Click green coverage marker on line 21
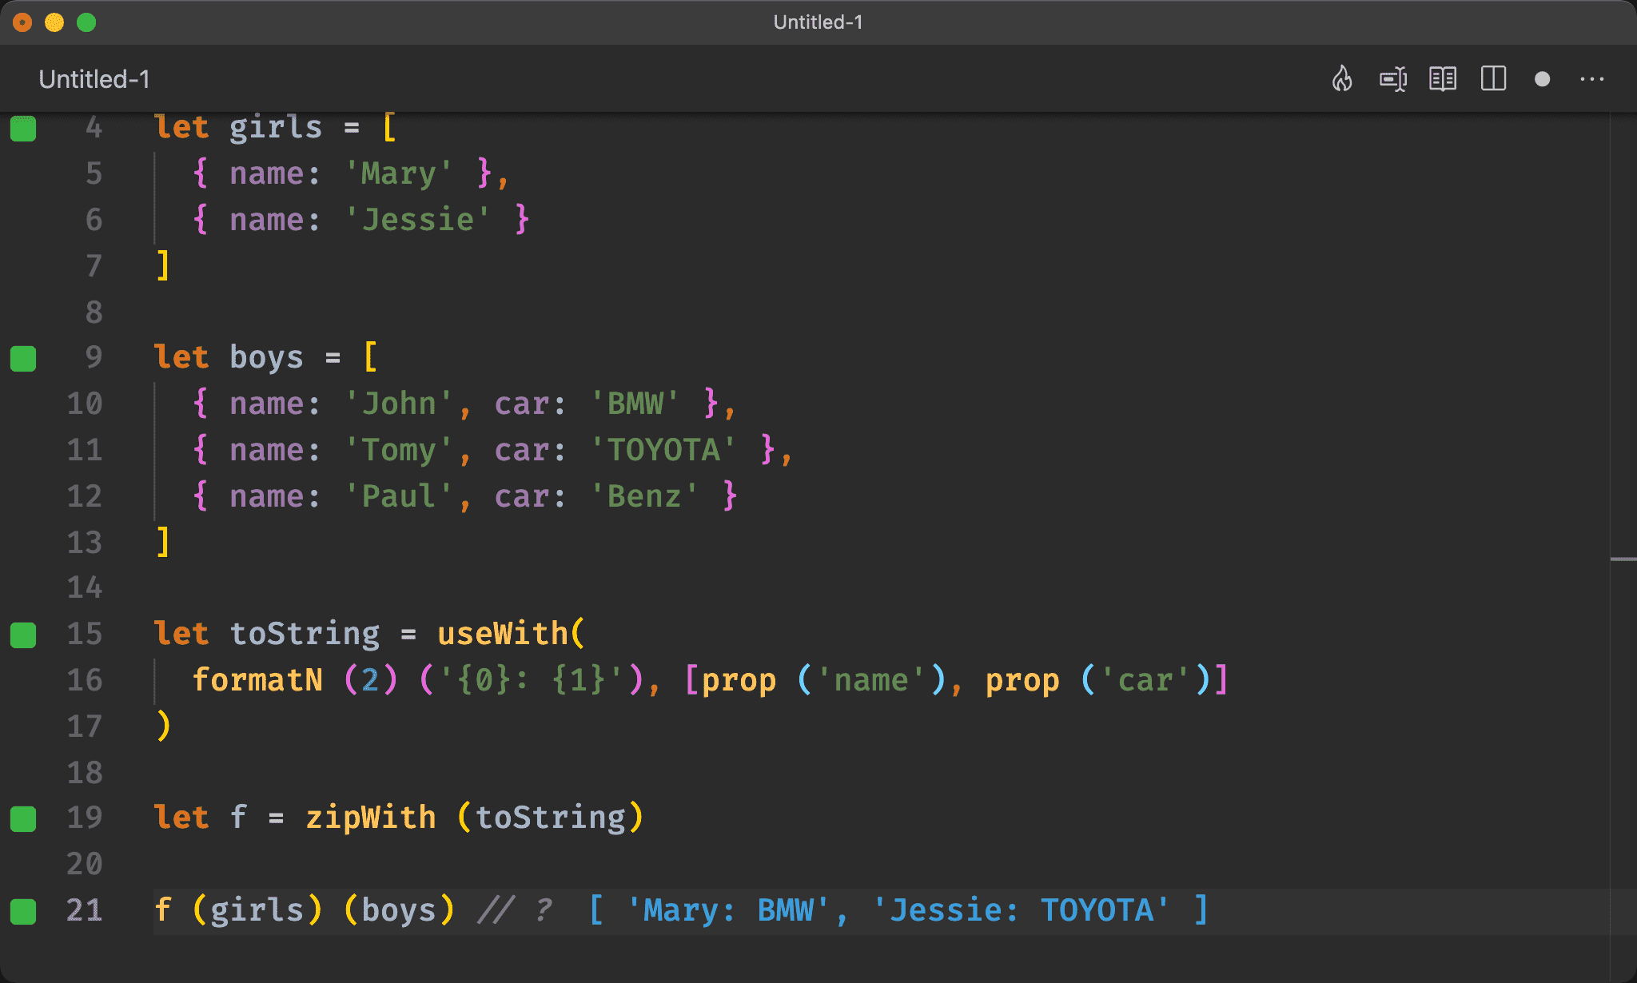 coord(23,911)
